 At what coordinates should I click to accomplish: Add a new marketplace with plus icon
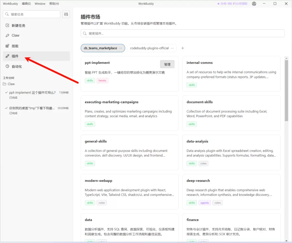coord(182,48)
